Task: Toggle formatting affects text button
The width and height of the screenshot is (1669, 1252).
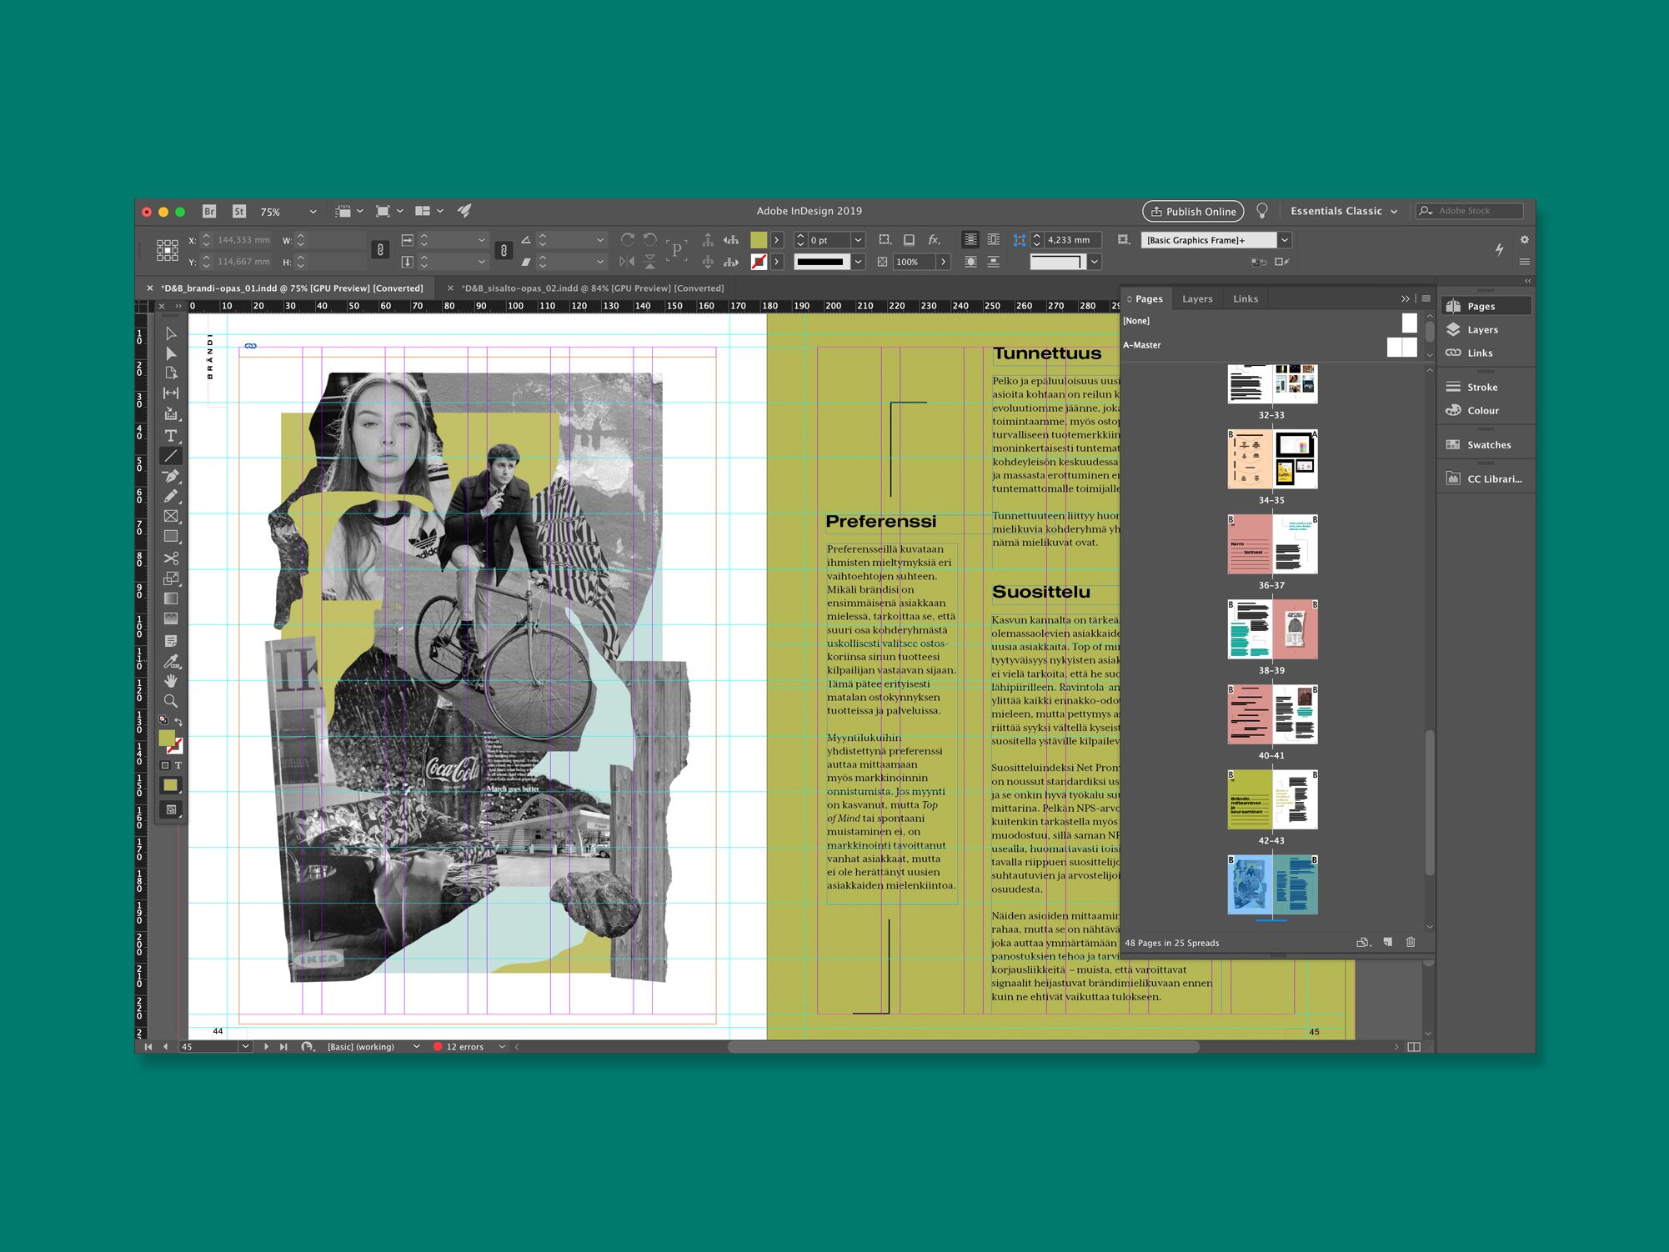Action: tap(178, 765)
